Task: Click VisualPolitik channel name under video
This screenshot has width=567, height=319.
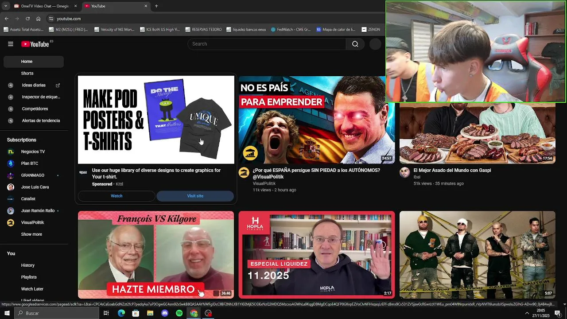Action: point(264,183)
